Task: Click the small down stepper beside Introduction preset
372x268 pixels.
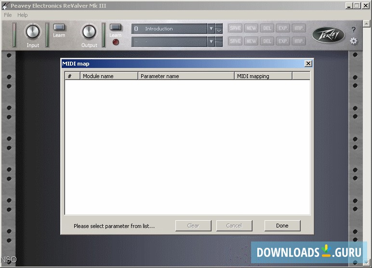Action: 219,31
